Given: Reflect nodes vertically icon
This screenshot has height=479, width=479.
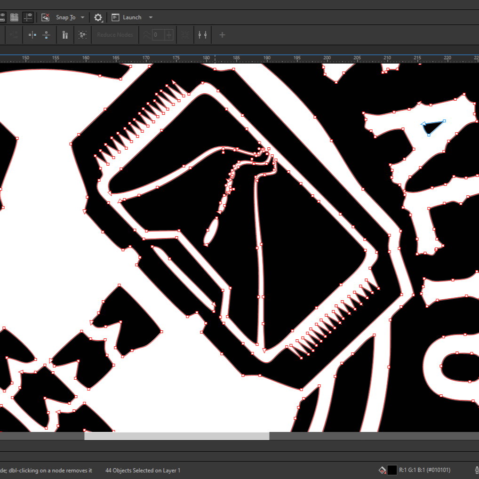Looking at the screenshot, I should 46,35.
